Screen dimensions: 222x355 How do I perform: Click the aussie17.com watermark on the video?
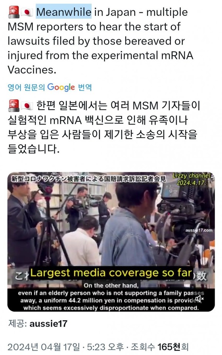(199, 230)
